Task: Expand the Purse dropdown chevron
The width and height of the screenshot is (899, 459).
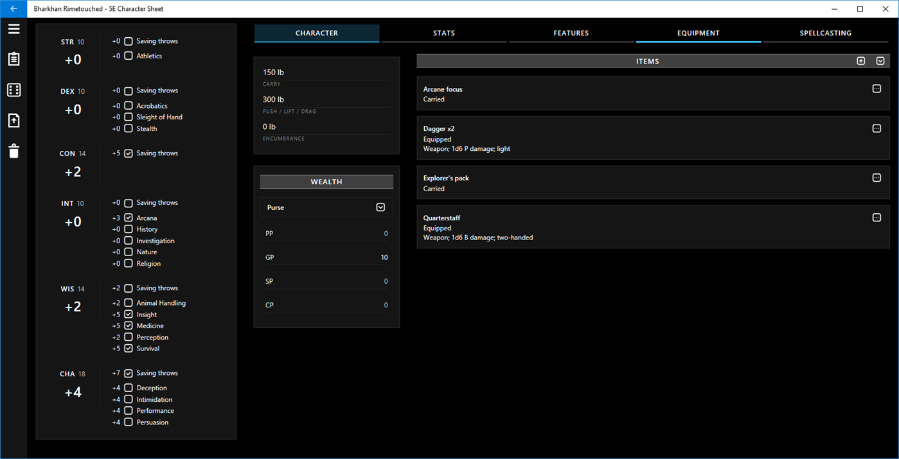Action: [380, 207]
